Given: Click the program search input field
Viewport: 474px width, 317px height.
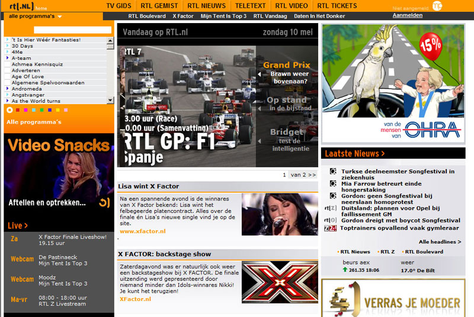Looking at the screenshot, I should [x=72, y=30].
